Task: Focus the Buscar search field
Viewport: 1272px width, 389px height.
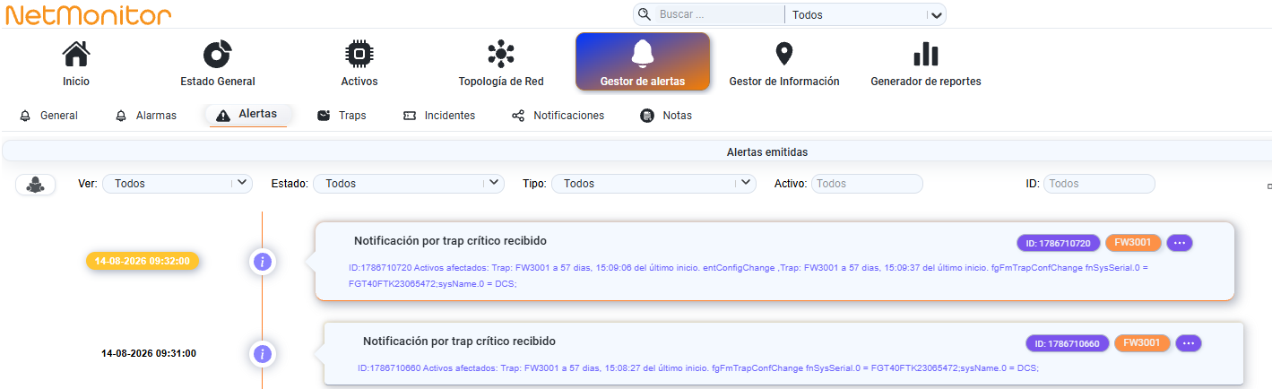Action: (721, 14)
